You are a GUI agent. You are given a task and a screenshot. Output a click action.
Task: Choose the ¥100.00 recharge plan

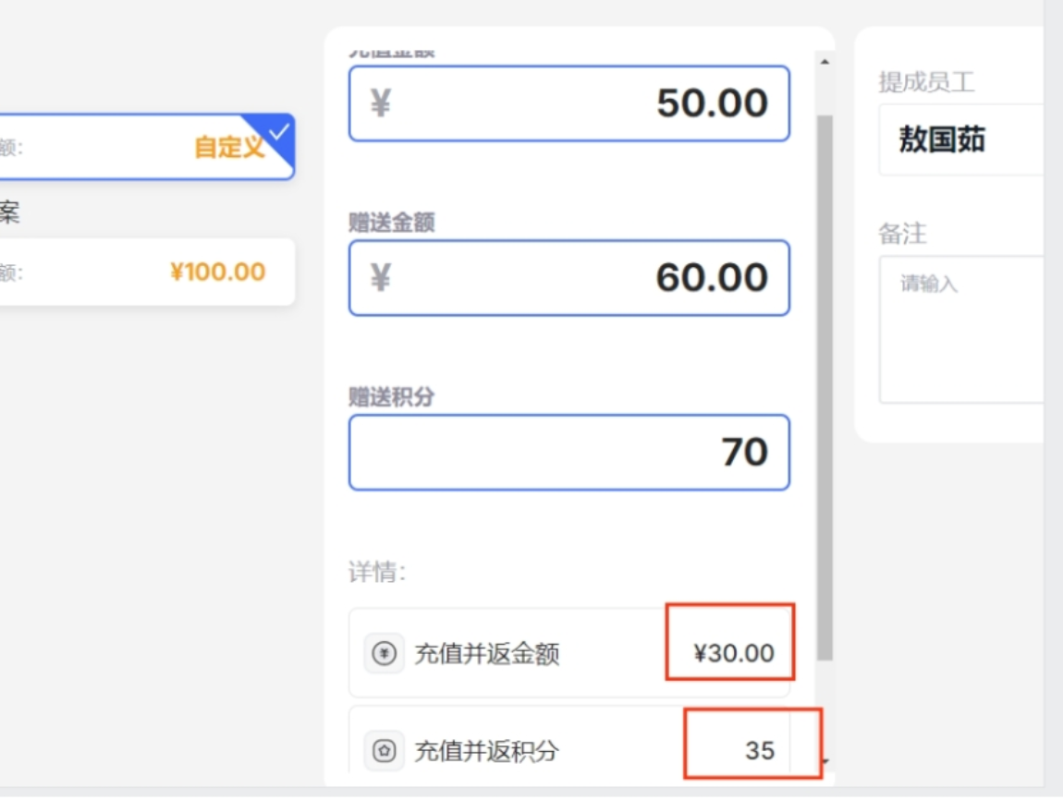click(217, 272)
